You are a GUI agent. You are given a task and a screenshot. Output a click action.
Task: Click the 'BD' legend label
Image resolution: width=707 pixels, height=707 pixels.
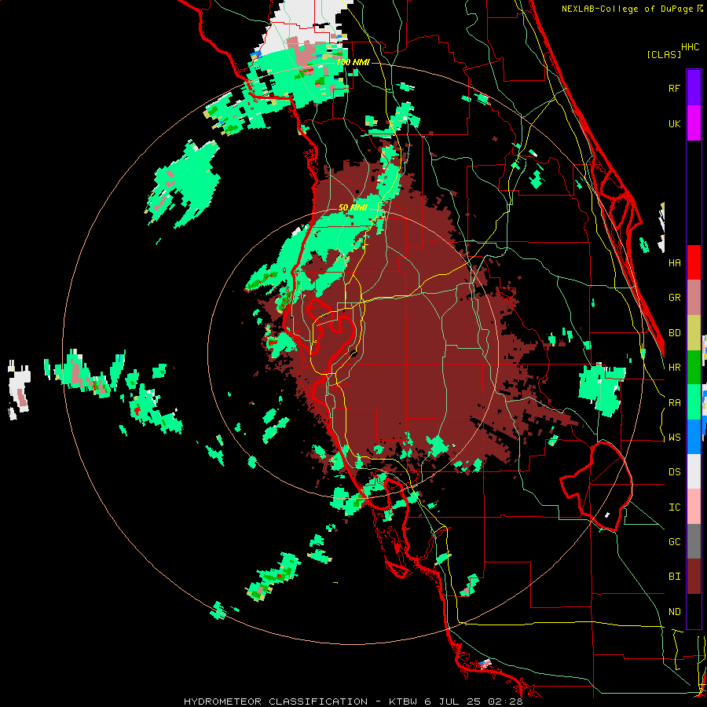674,333
